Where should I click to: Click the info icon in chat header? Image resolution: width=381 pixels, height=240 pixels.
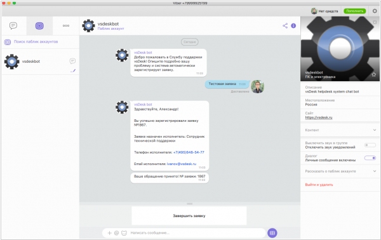tap(293, 26)
